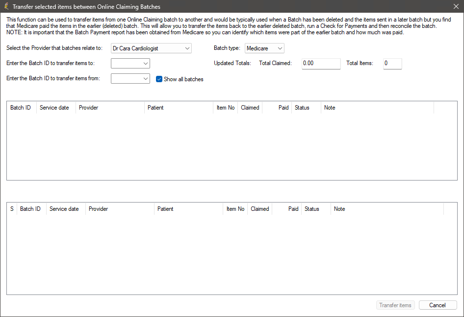Click the application icon in title bar
464x317 pixels.
[6, 6]
